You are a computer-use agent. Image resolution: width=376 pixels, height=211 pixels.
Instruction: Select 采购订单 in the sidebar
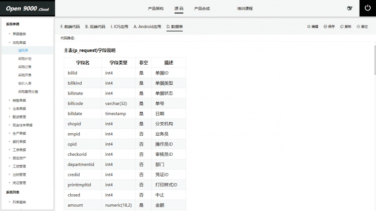[25, 67]
